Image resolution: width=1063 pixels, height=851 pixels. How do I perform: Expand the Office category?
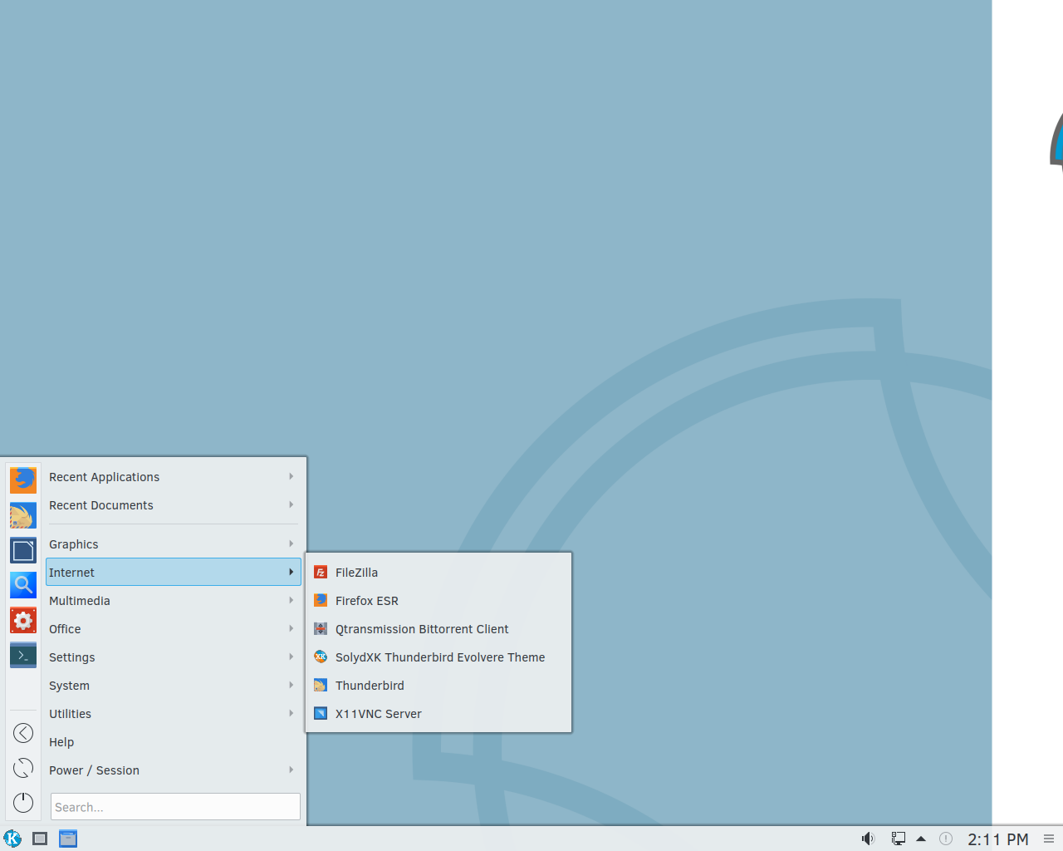[174, 629]
